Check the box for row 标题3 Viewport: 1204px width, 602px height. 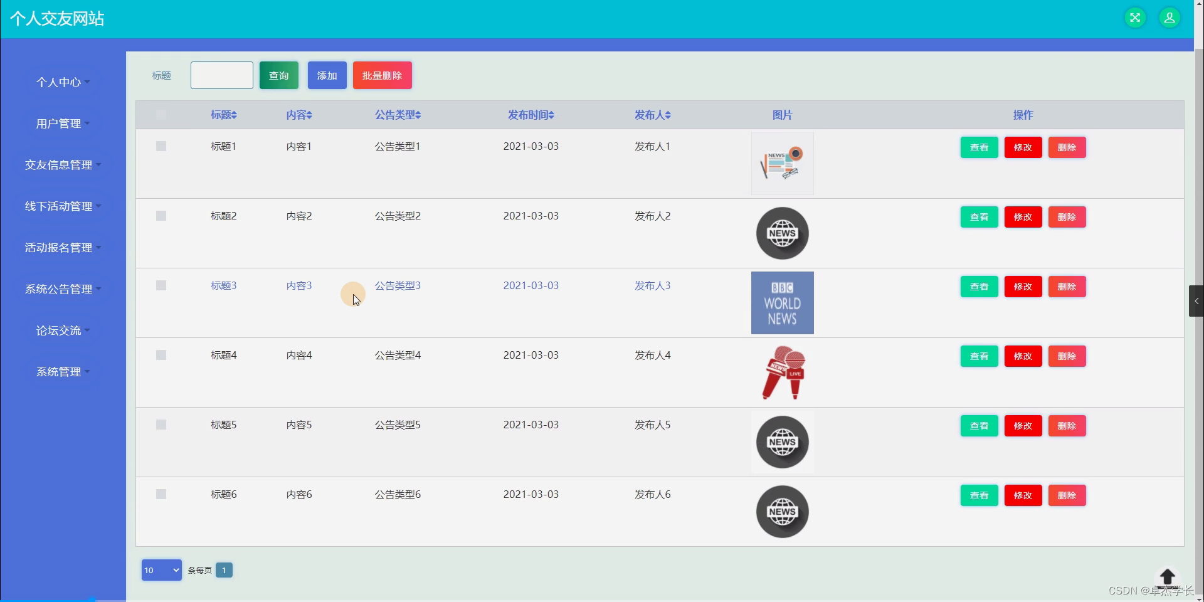tap(161, 285)
